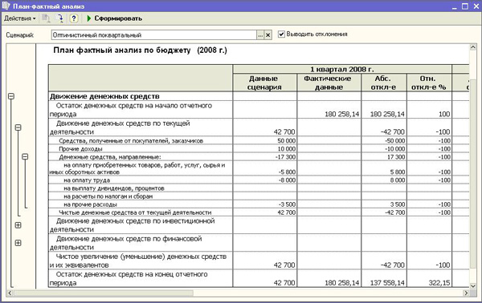Click the horizontal scrollbar thumb
Viewport: 482px width, 303px height.
(x=104, y=293)
